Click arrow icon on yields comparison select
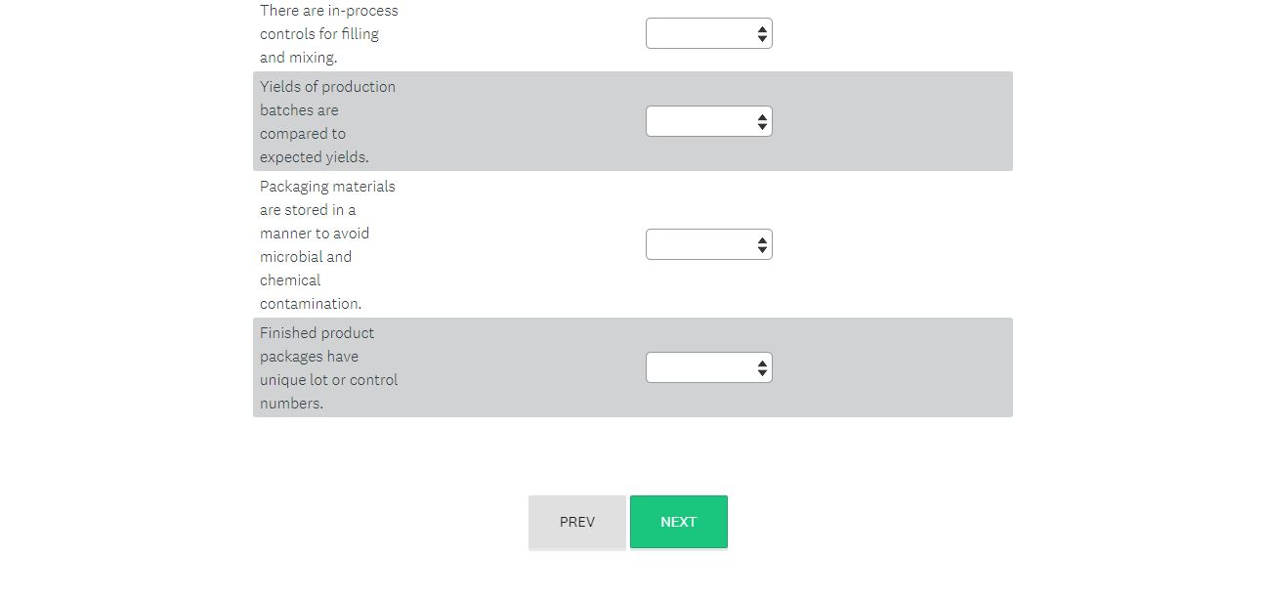This screenshot has height=599, width=1269. [762, 122]
